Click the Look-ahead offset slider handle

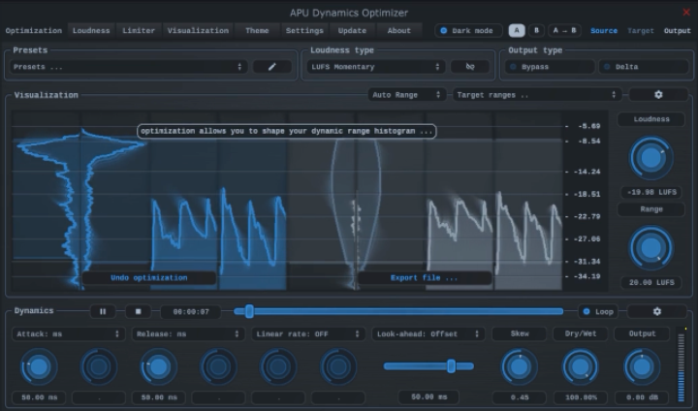tap(452, 366)
